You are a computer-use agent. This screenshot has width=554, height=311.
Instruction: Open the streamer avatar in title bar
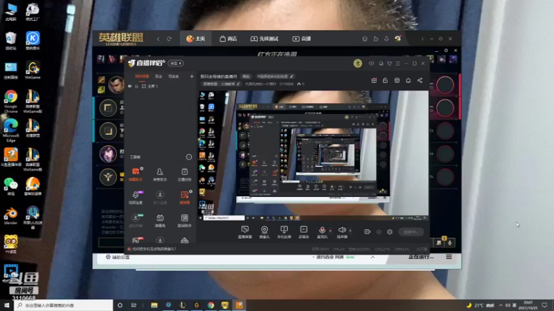[x=357, y=64]
